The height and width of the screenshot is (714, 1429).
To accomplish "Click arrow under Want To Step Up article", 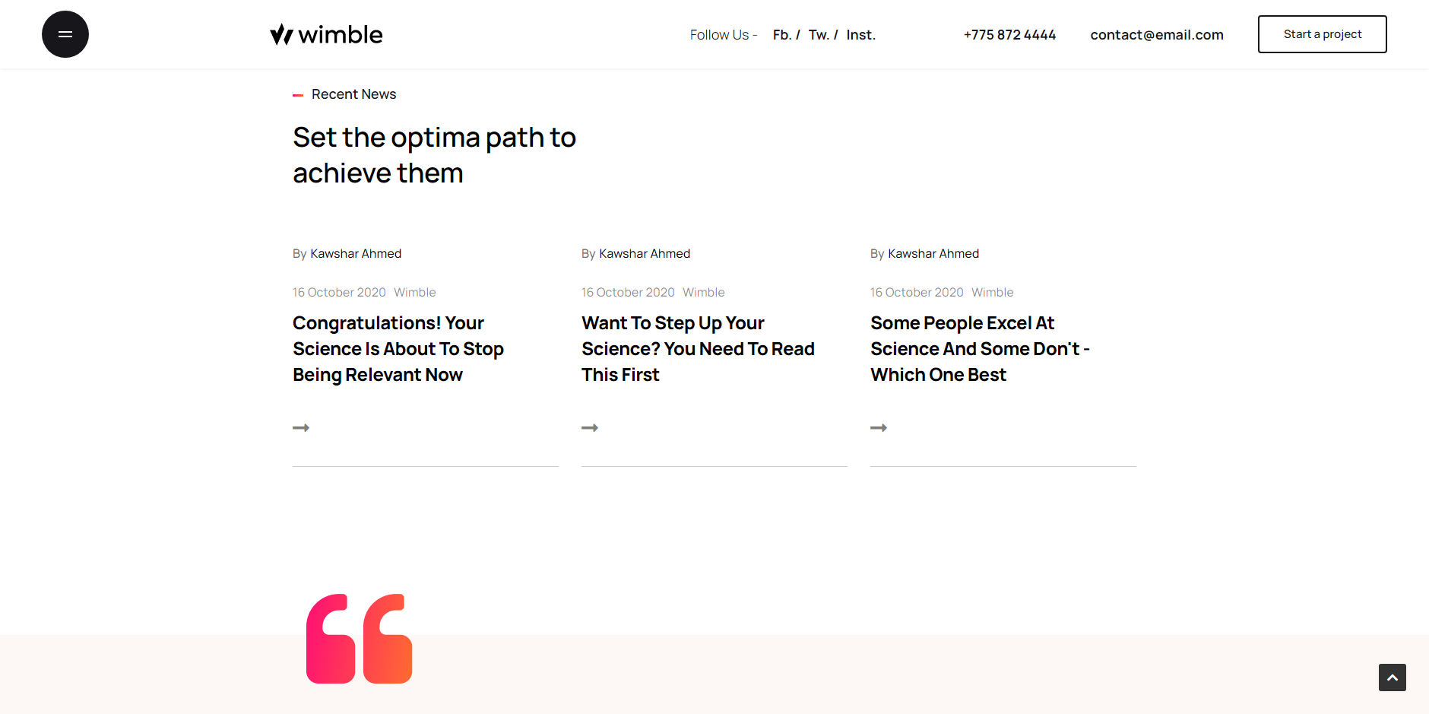I will tap(590, 428).
